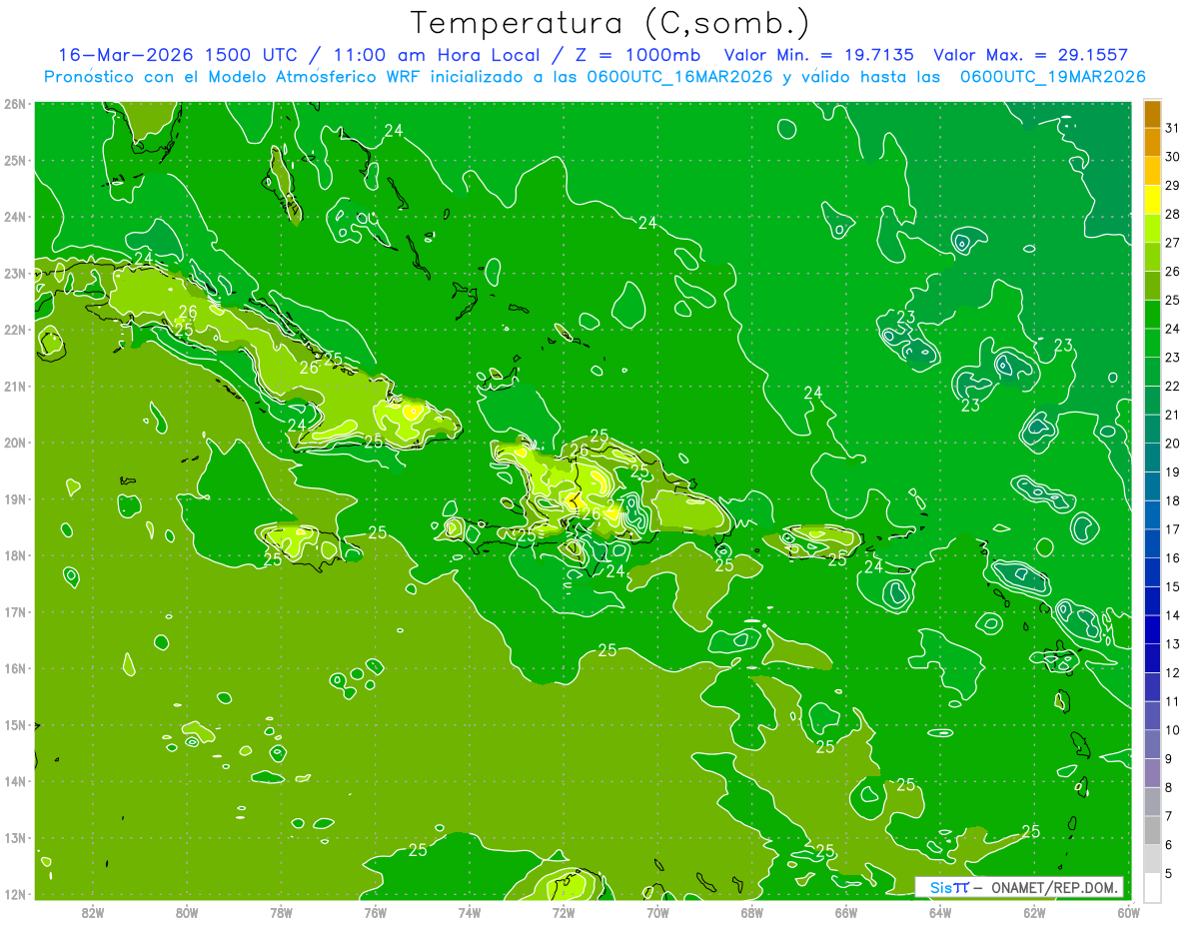
Task: Select the "Valor Min. = 19.7135" readout
Action: 819,55
